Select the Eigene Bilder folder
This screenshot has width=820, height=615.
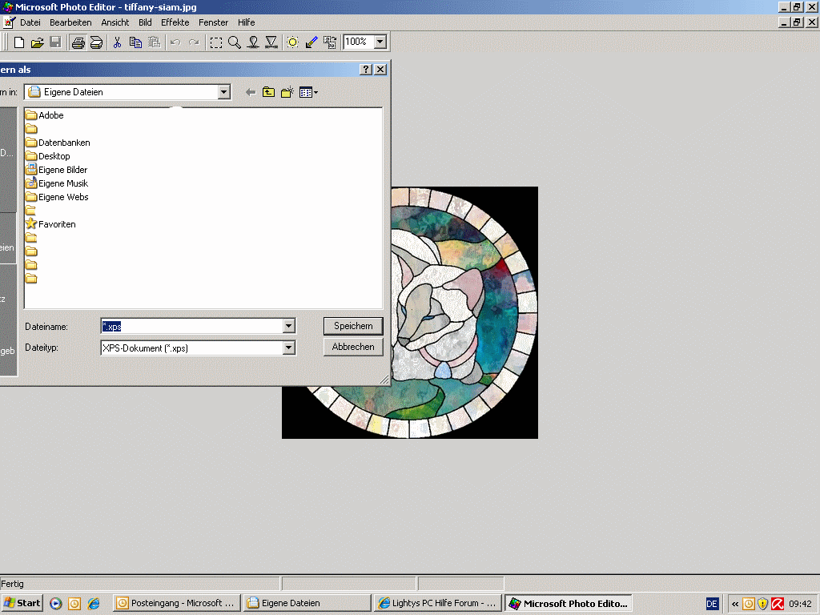coord(57,170)
